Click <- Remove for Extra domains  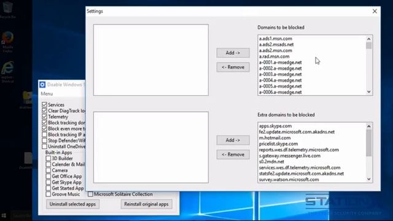point(233,154)
